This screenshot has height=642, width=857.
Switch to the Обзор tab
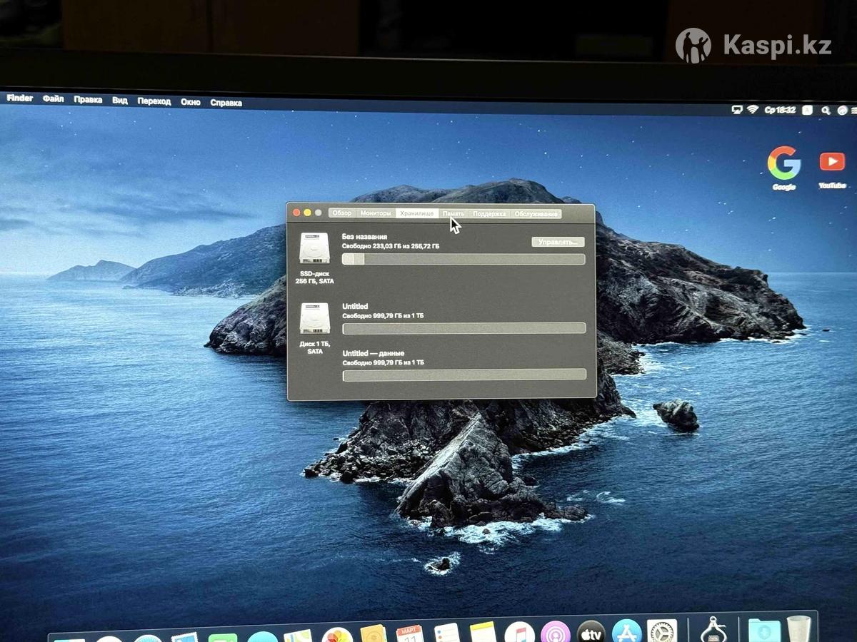342,213
